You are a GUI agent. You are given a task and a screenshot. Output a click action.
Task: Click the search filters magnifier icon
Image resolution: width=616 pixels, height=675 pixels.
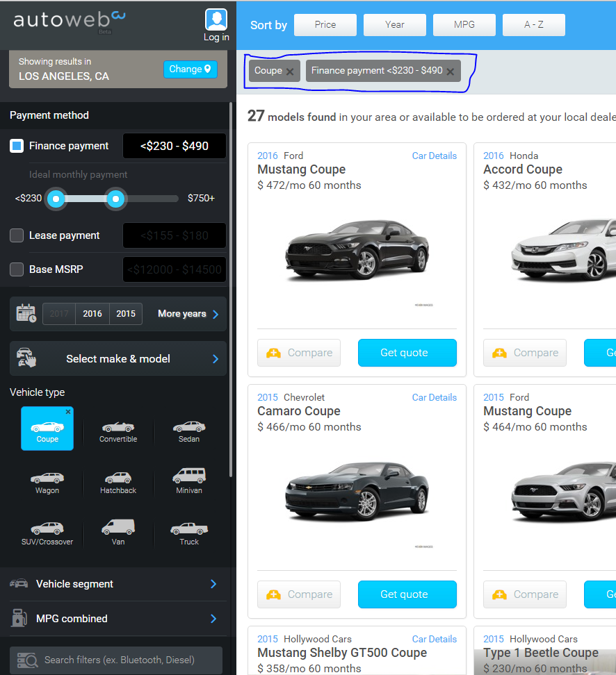click(27, 660)
